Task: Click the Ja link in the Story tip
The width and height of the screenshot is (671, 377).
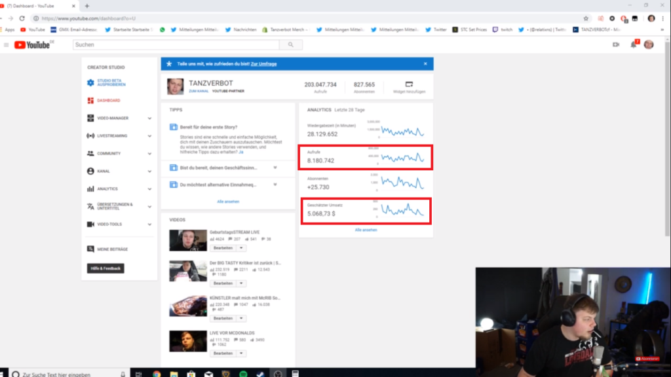Action: point(241,152)
